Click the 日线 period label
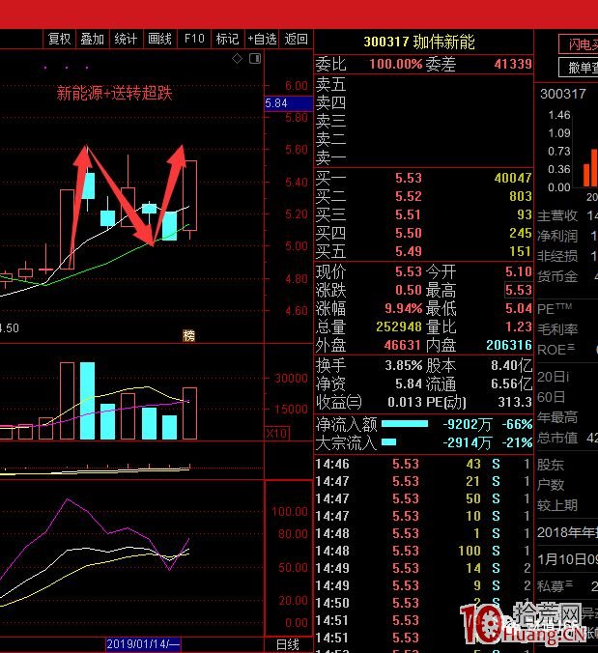 [x=288, y=644]
